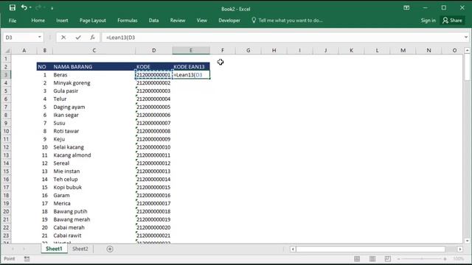Switch to Page Break Preview icon
This screenshot has width=472, height=265.
pos(387,258)
